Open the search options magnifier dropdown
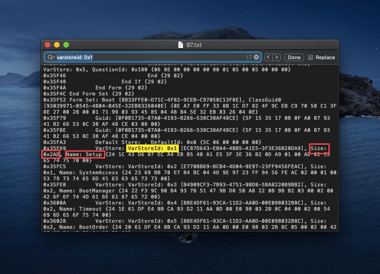The height and width of the screenshot is (274, 380). click(x=50, y=57)
